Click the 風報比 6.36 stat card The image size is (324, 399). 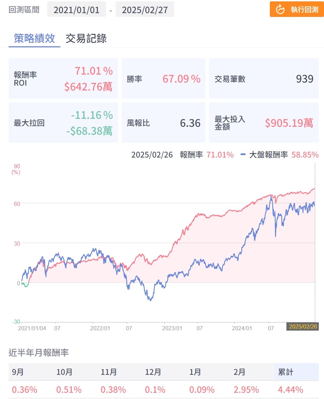[163, 123]
